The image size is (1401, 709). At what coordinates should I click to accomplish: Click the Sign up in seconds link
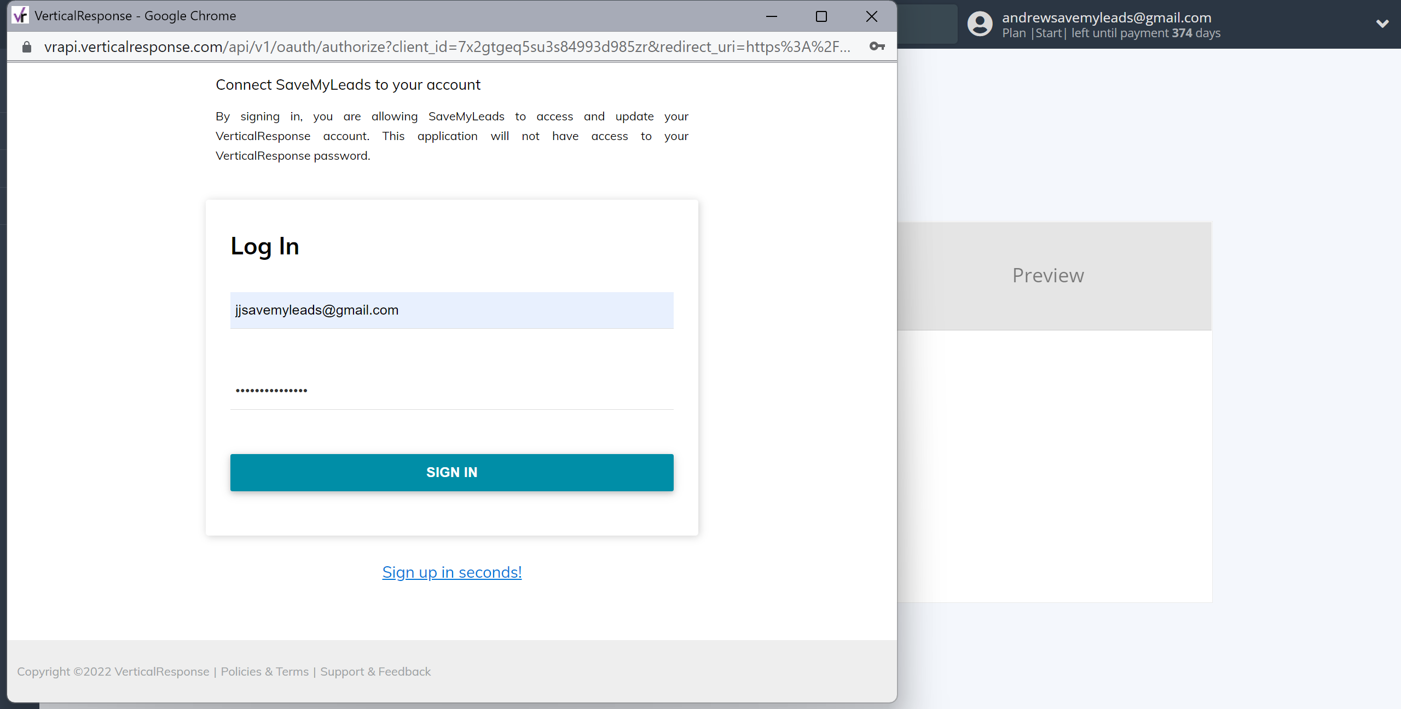pyautogui.click(x=451, y=572)
